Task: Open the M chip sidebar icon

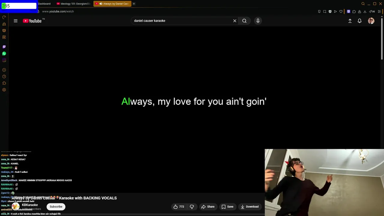Action: pyautogui.click(x=4, y=37)
